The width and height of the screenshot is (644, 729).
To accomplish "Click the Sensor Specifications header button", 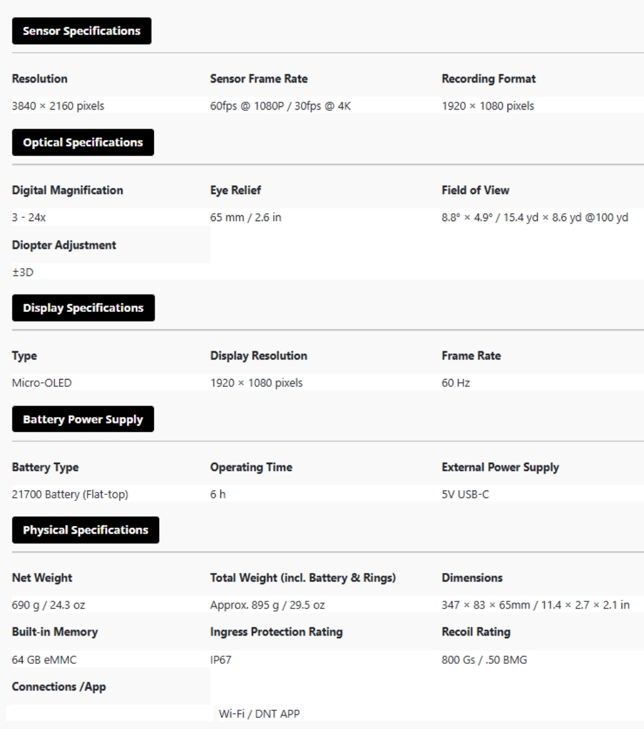I will 82,31.
